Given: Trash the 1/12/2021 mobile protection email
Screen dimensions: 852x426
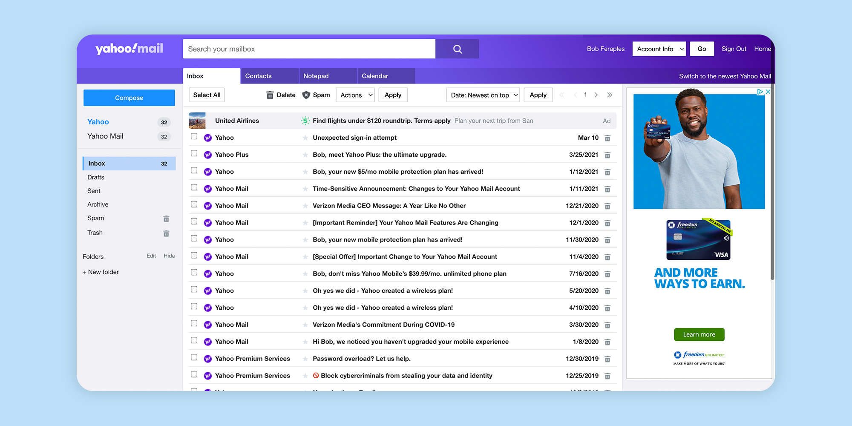Looking at the screenshot, I should coord(607,172).
